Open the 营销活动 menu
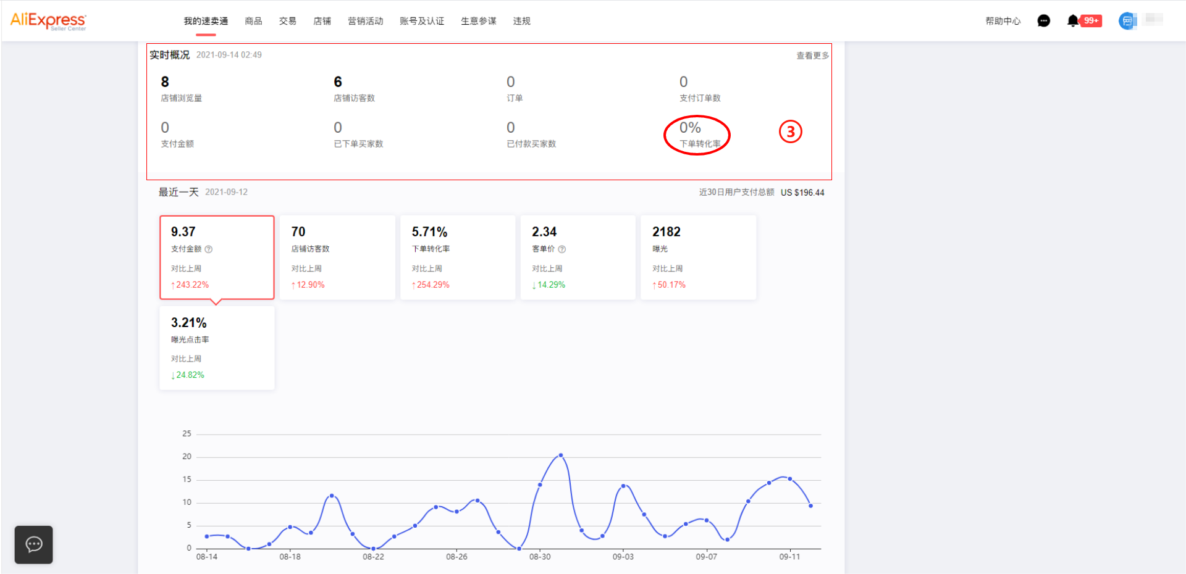This screenshot has height=574, width=1186. [365, 21]
